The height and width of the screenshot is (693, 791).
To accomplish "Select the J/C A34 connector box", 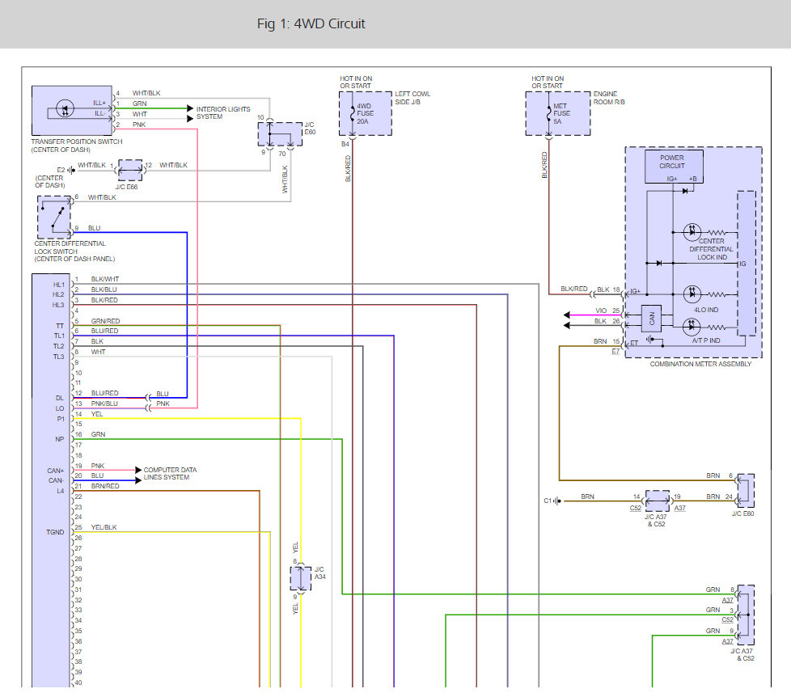I will pos(300,578).
